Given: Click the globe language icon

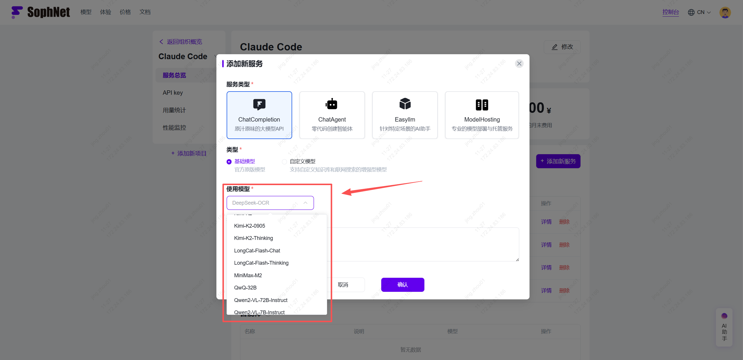Looking at the screenshot, I should click(x=691, y=12).
